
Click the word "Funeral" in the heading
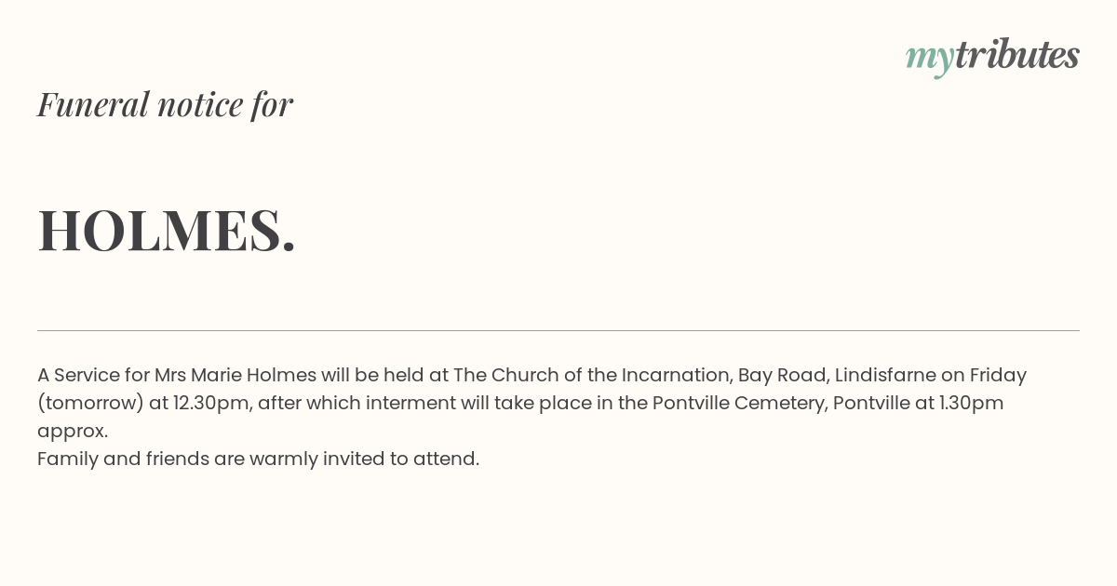[x=93, y=104]
